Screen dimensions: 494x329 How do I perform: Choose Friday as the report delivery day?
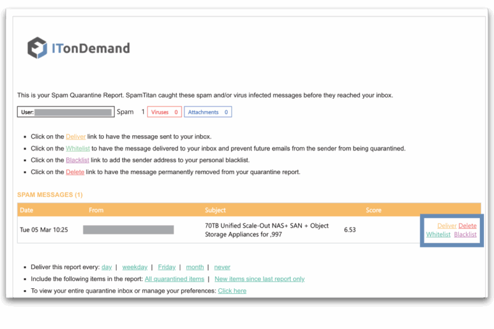(167, 267)
